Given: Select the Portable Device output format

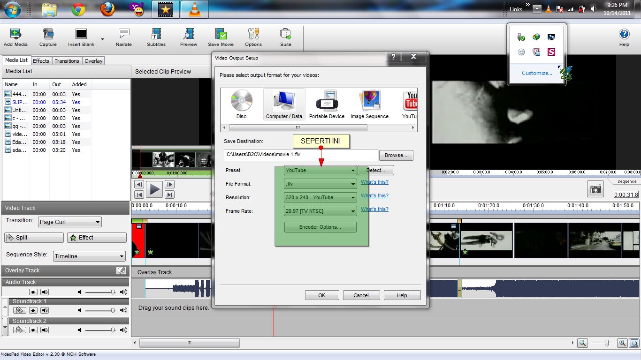Looking at the screenshot, I should 327,103.
